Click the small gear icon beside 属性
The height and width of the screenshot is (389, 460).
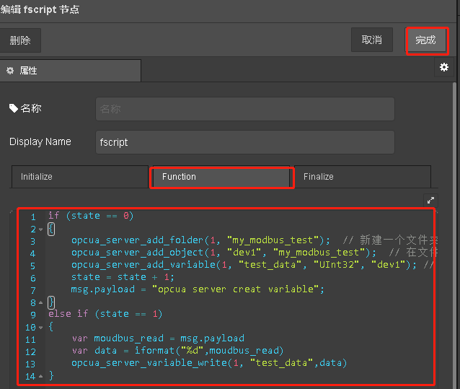coord(10,71)
